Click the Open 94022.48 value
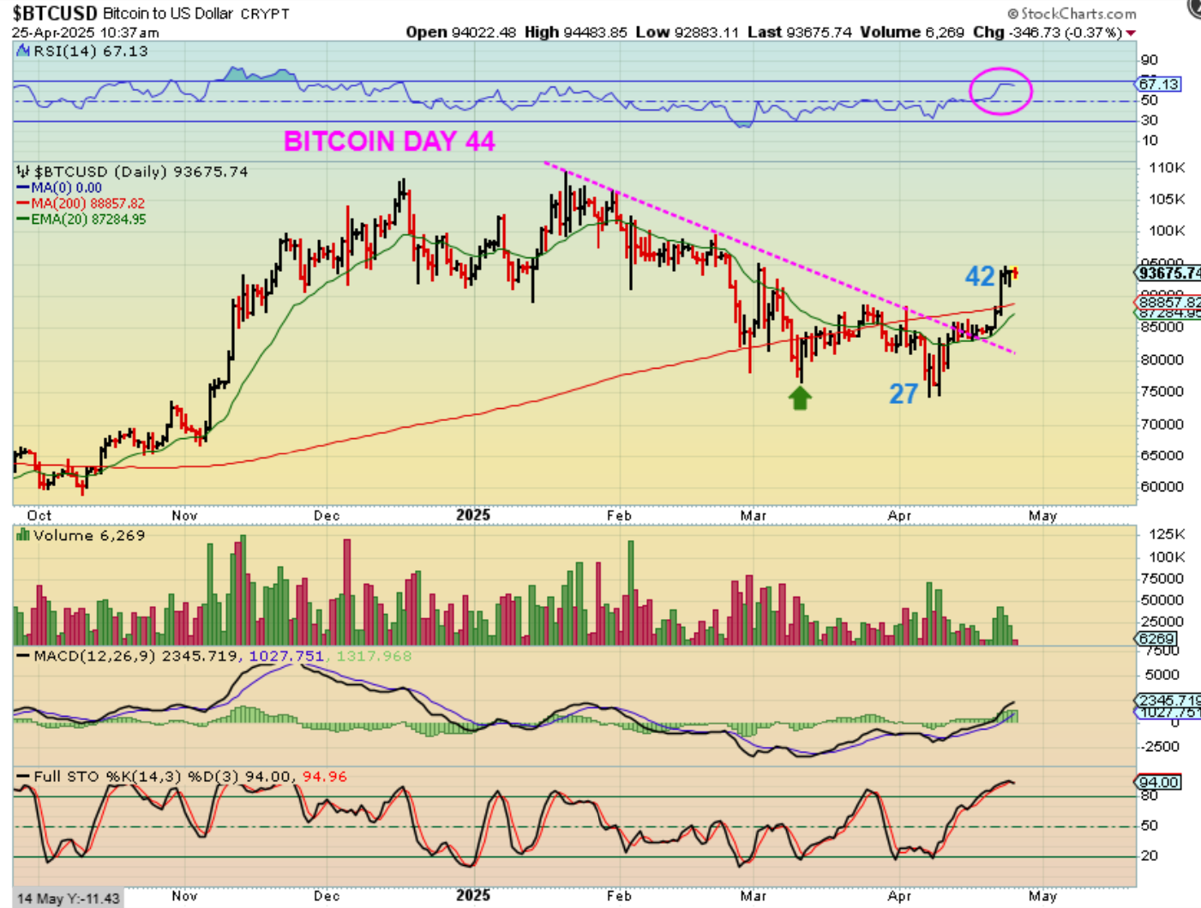Image resolution: width=1201 pixels, height=908 pixels. [x=461, y=33]
